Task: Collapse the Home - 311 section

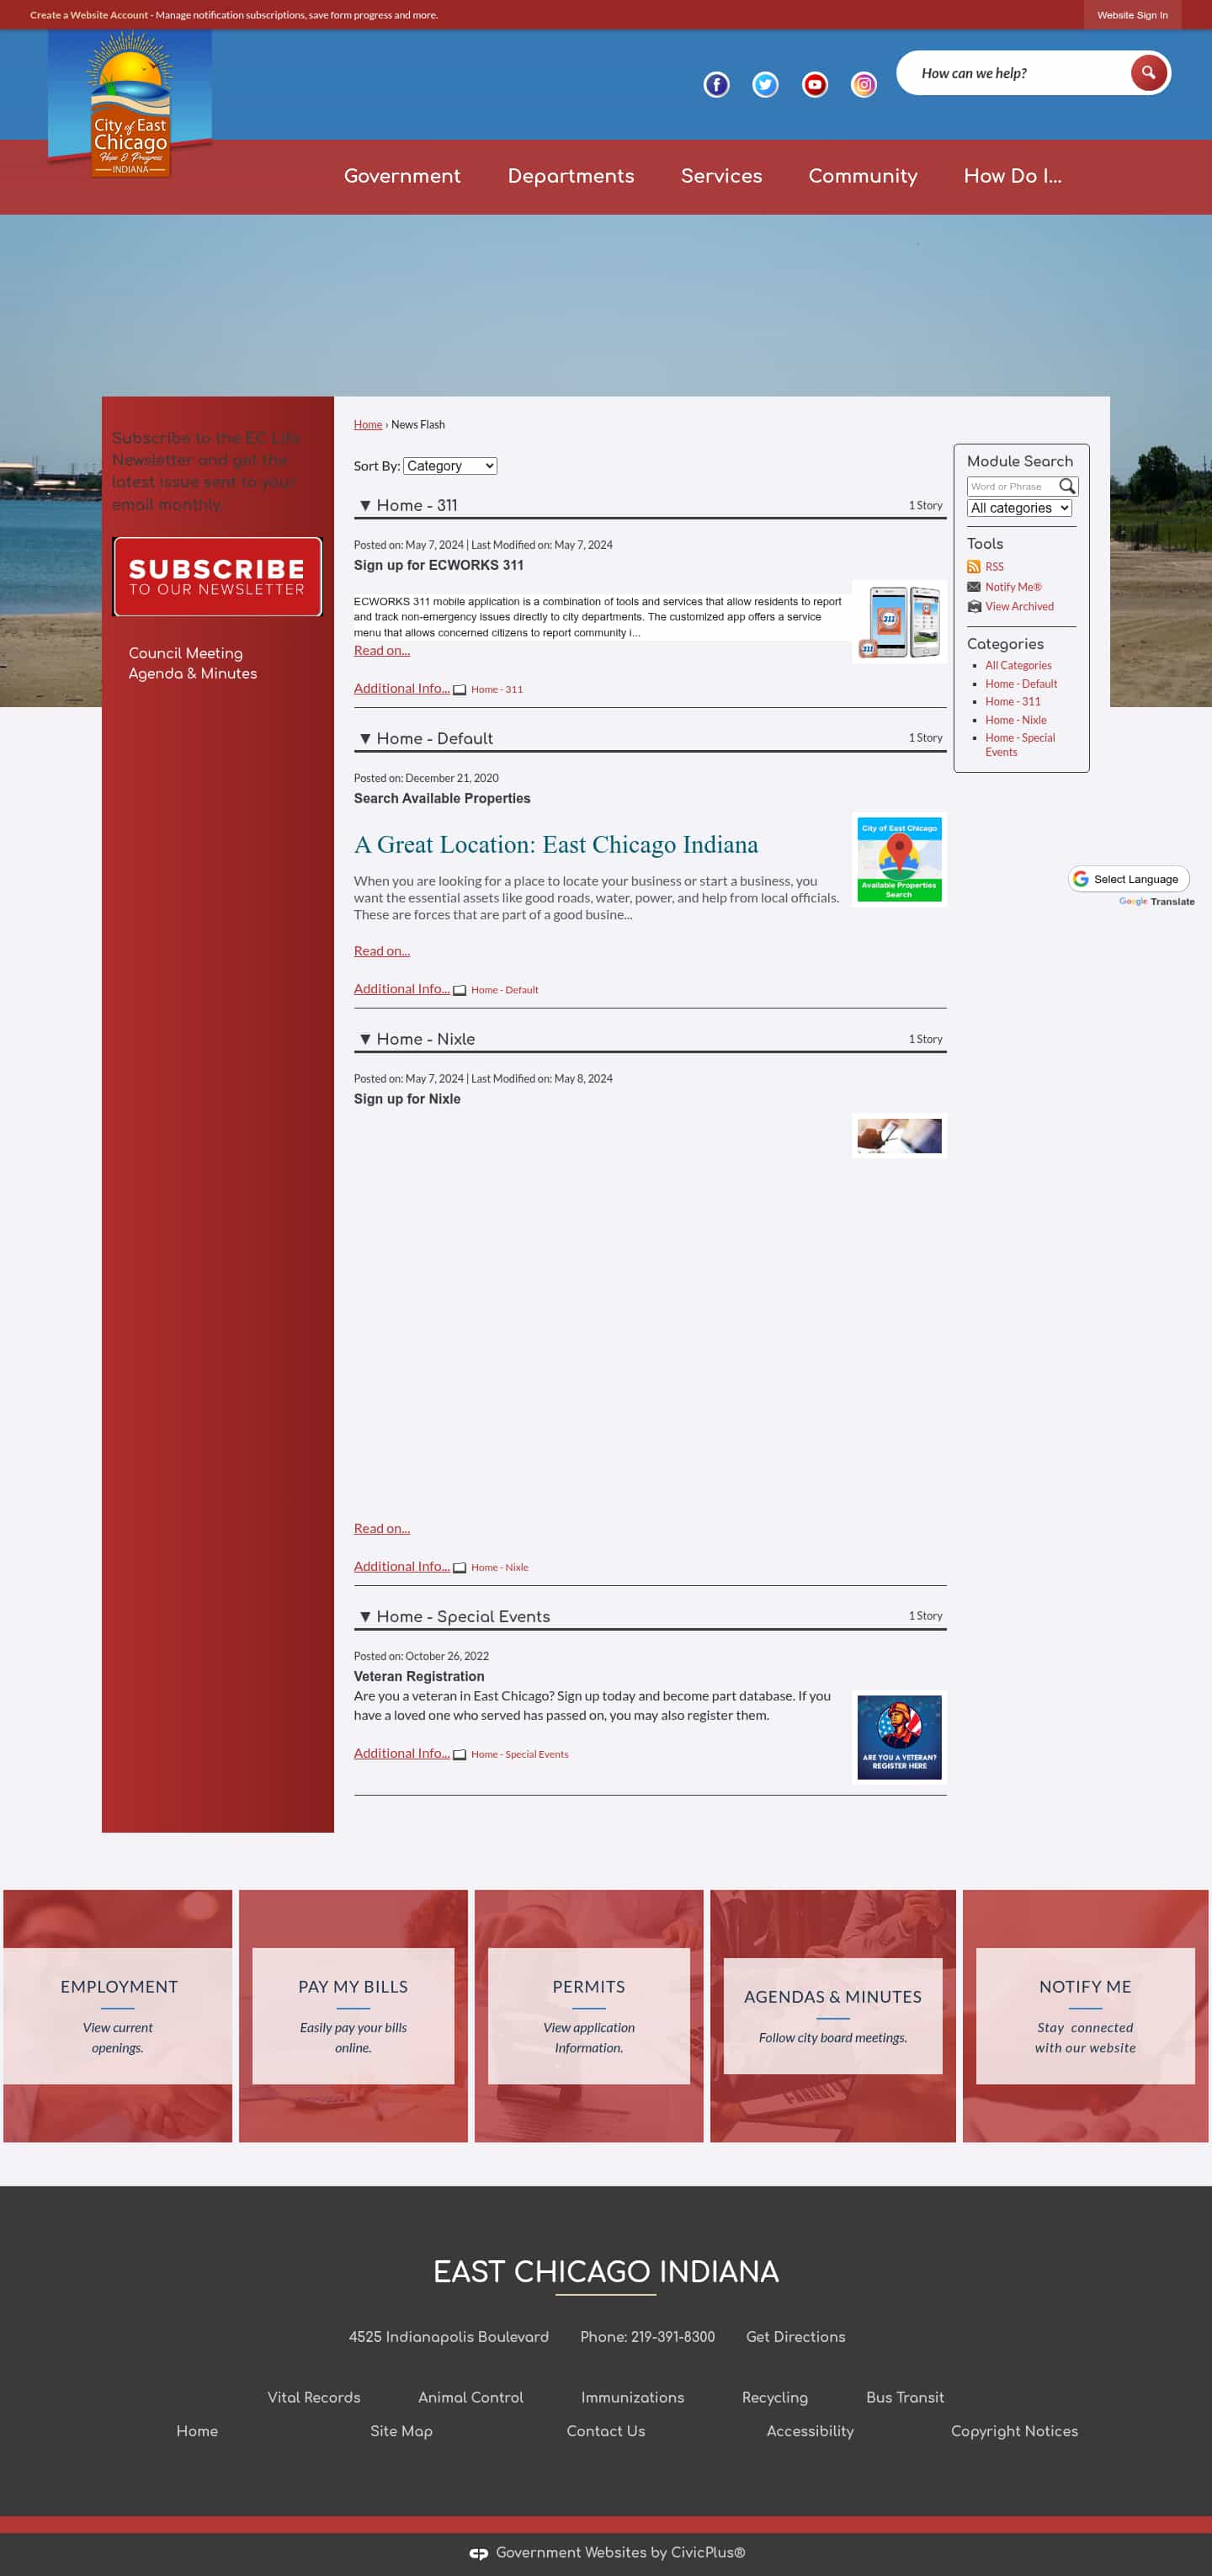Action: tap(365, 506)
